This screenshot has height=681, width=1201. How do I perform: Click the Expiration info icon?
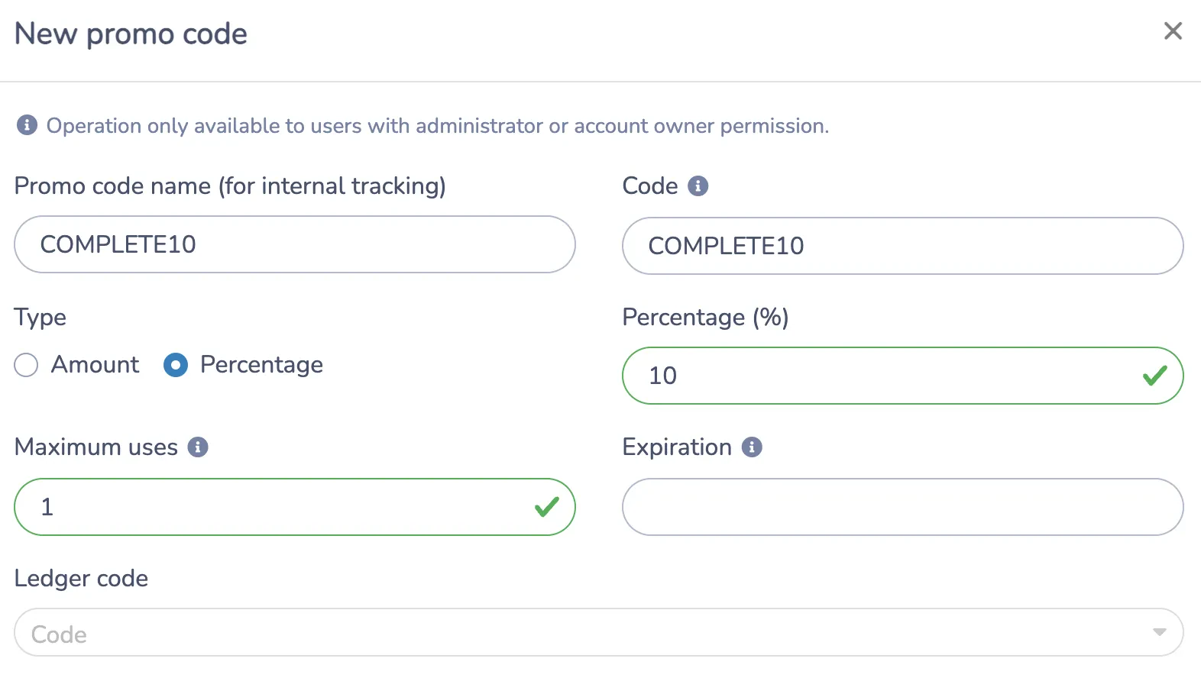[752, 447]
